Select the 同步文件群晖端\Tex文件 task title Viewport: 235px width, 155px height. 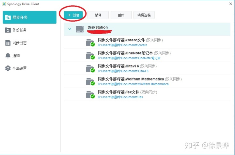coord(118,92)
